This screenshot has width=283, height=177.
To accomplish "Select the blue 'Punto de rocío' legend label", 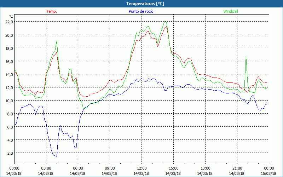I will pos(141,11).
